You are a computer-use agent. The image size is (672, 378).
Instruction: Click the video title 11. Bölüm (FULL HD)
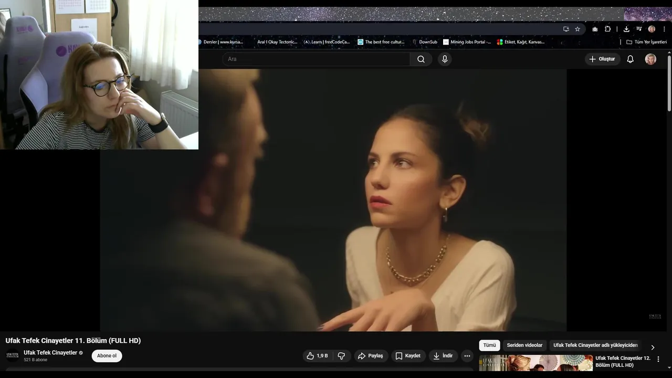point(73,341)
